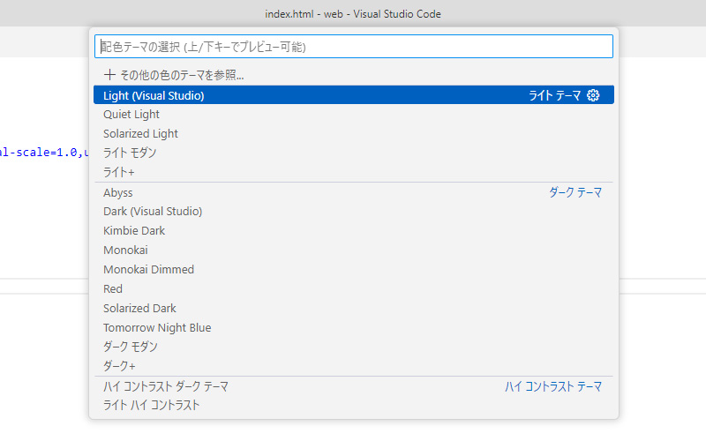The height and width of the screenshot is (441, 706).
Task: Select the Quiet Light theme
Action: 131,115
